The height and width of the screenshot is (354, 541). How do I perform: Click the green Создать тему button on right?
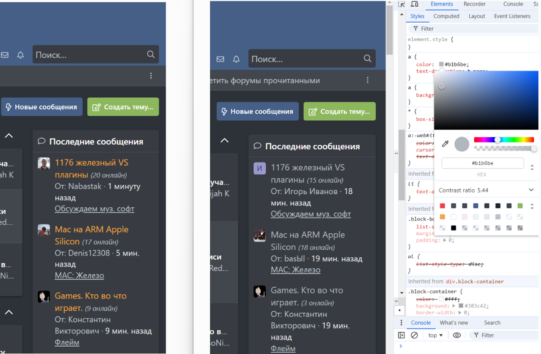(339, 111)
